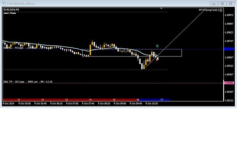Click the chart window icon in title bar

pyautogui.click(x=4, y=4)
